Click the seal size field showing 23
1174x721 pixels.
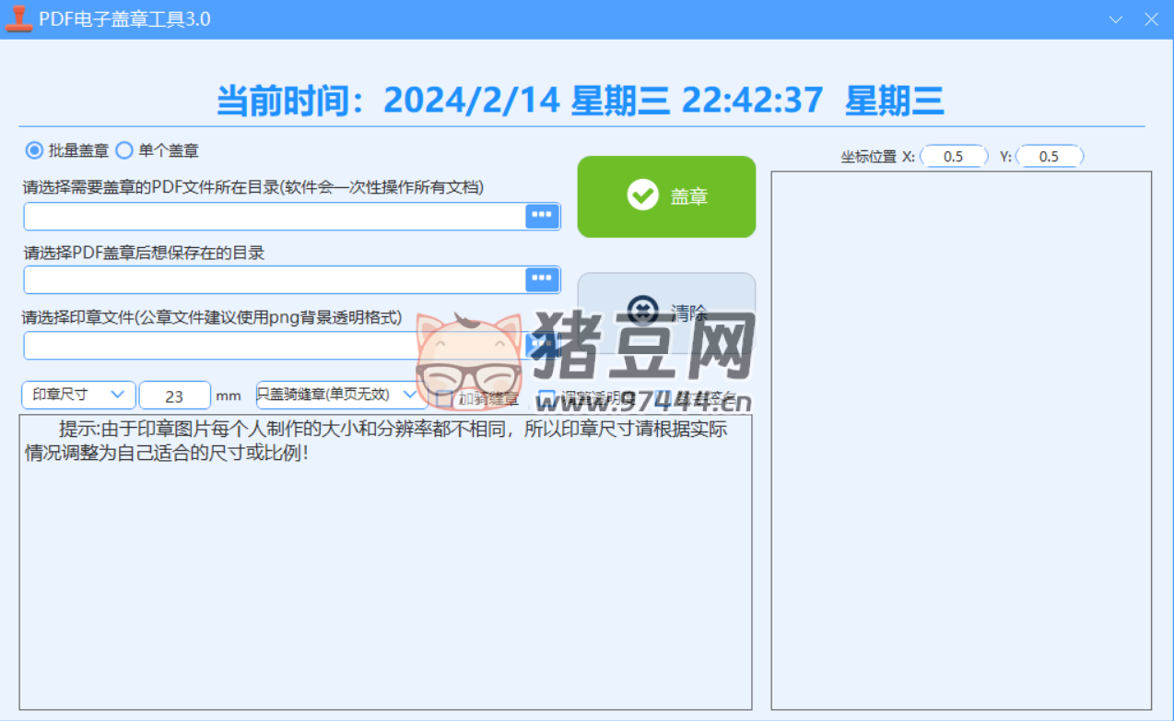(x=174, y=396)
